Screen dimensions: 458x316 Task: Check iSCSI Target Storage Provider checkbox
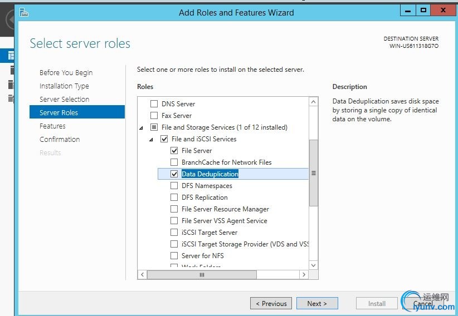[174, 244]
